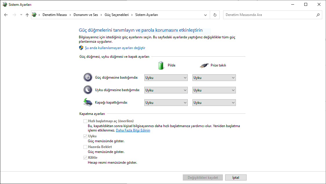Click the Prize takılı column label
Screen dimensions: 326x184
click(218, 65)
